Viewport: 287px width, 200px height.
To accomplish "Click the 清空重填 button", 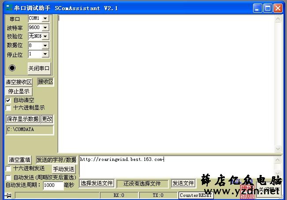I will pos(19,160).
